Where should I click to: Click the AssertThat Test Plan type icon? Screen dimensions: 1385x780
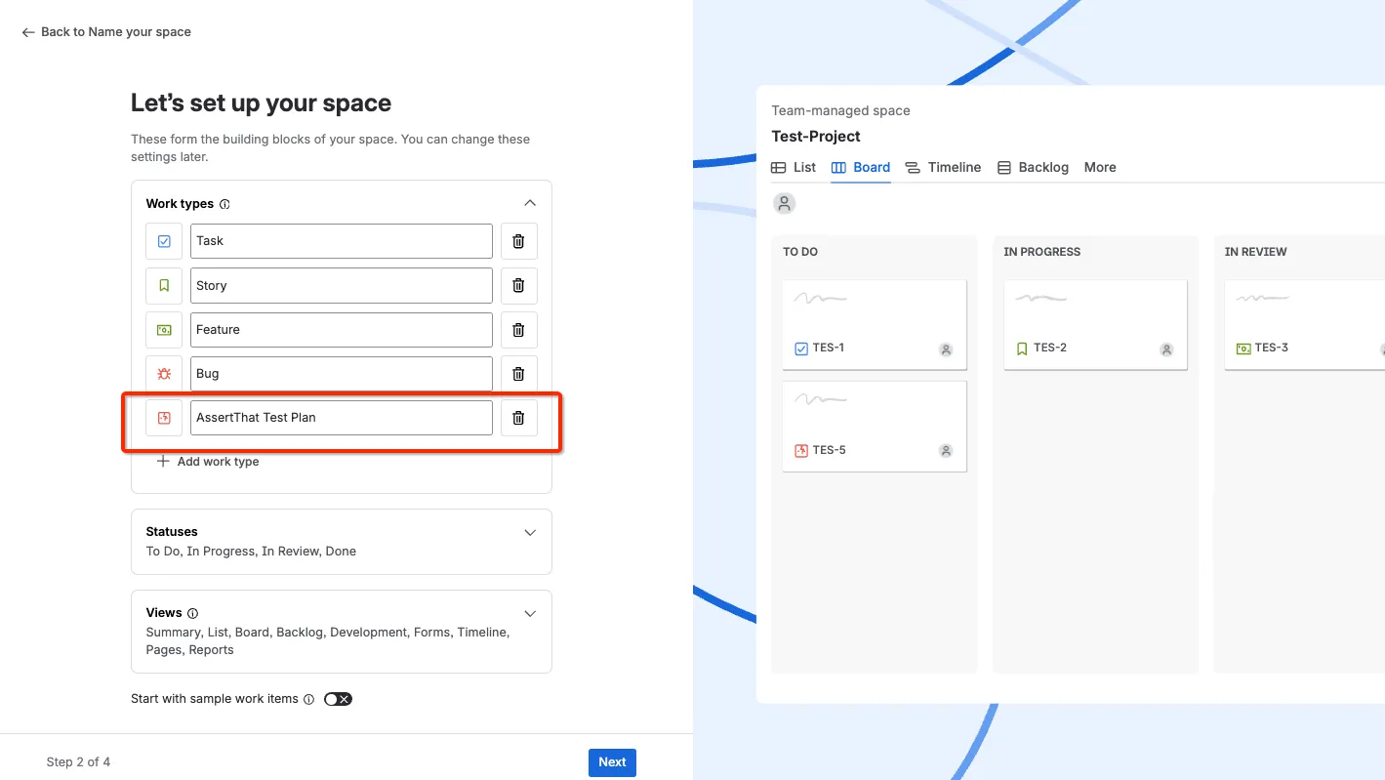164,418
